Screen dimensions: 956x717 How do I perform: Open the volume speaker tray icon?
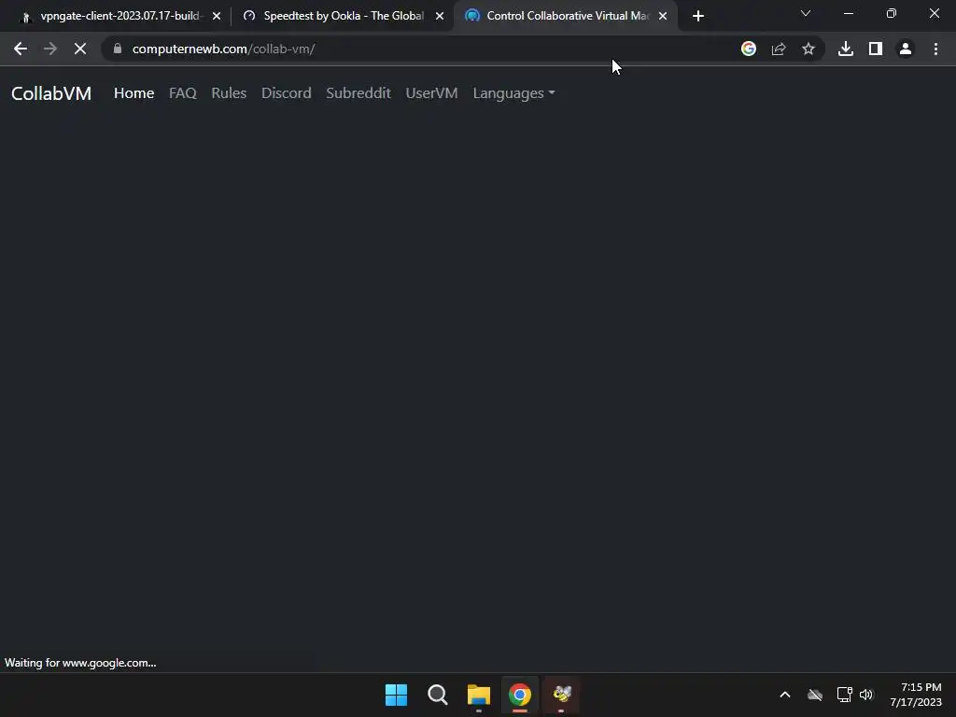[866, 695]
